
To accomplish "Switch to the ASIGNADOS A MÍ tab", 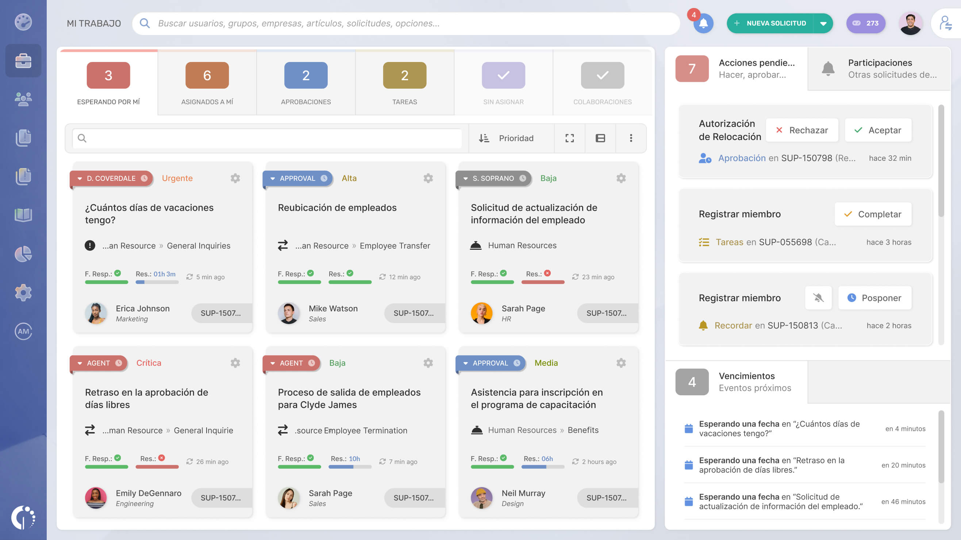I will click(207, 83).
